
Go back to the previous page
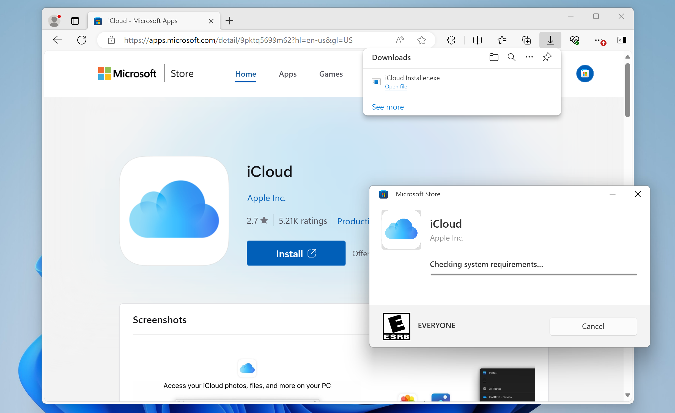tap(57, 40)
